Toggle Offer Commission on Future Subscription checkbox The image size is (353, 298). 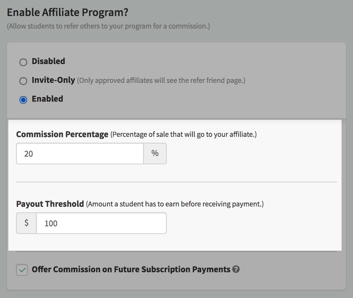point(22,270)
